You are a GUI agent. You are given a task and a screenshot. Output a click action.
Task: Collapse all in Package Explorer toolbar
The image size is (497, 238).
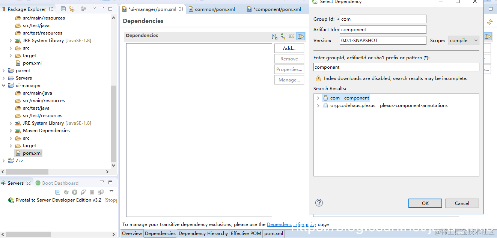point(63,9)
